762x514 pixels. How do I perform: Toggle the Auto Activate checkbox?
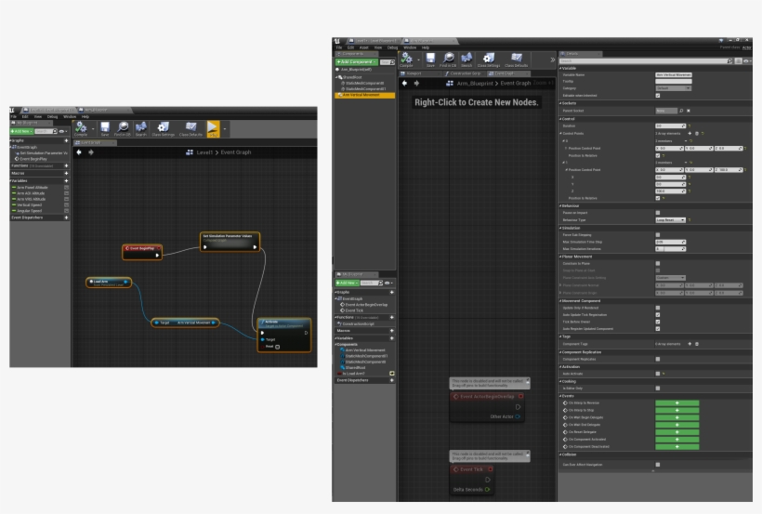(658, 374)
